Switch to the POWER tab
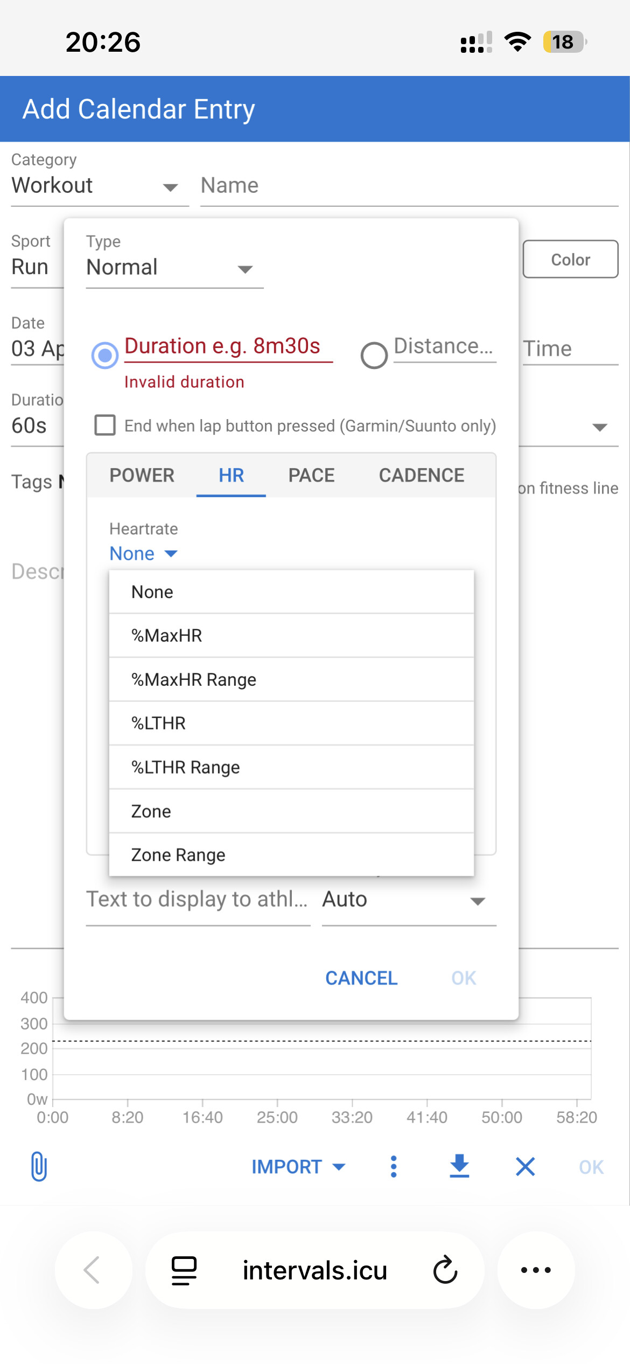This screenshot has height=1364, width=630. coord(142,475)
